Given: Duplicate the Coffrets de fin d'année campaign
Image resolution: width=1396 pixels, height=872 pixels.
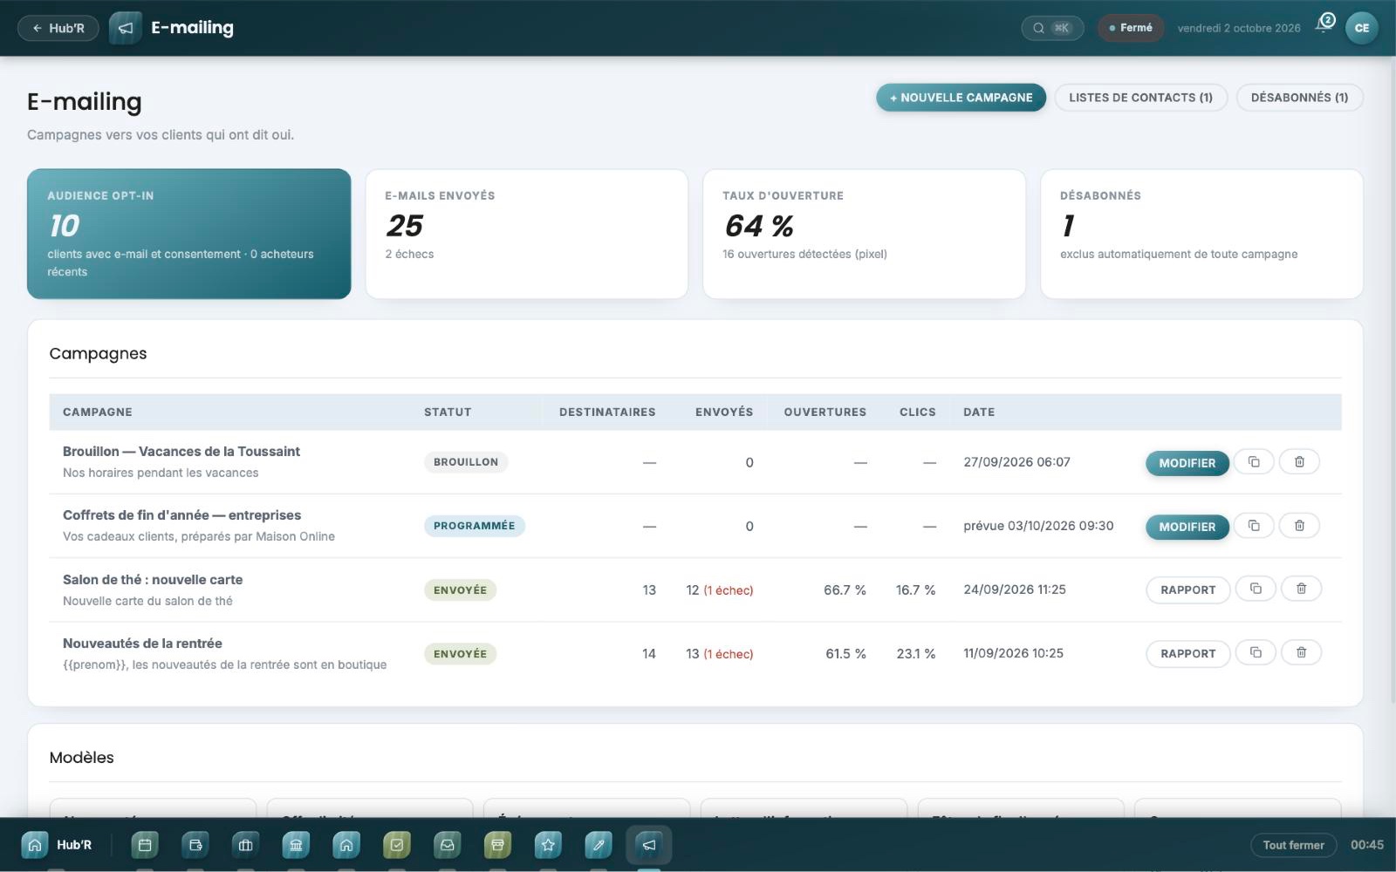Looking at the screenshot, I should click(x=1254, y=526).
